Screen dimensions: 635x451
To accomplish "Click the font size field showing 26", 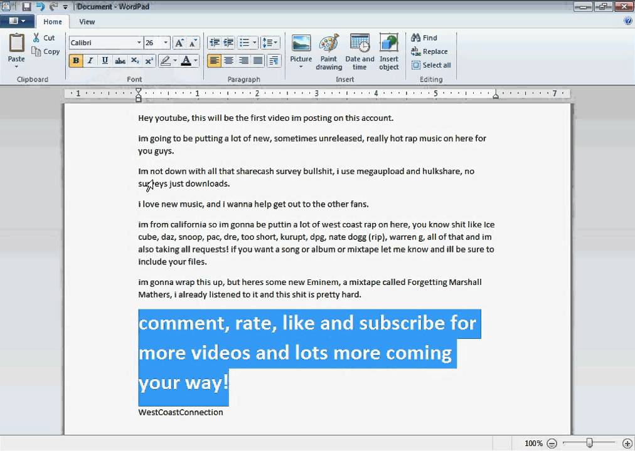I will [153, 43].
